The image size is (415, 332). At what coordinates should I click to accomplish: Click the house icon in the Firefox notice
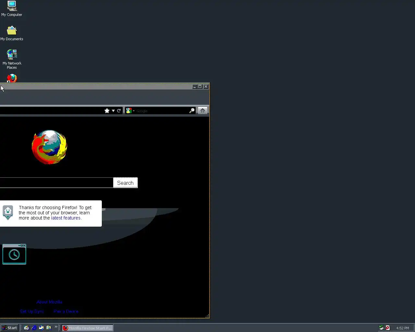[8, 213]
